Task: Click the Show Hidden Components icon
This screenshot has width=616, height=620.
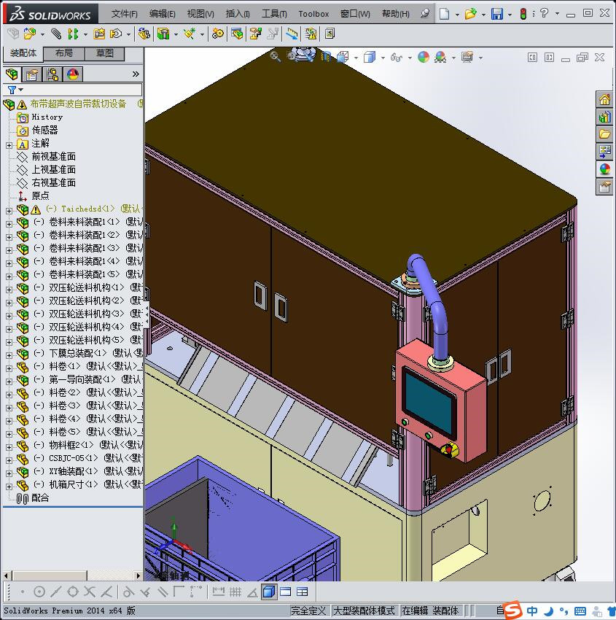Action: 144,34
